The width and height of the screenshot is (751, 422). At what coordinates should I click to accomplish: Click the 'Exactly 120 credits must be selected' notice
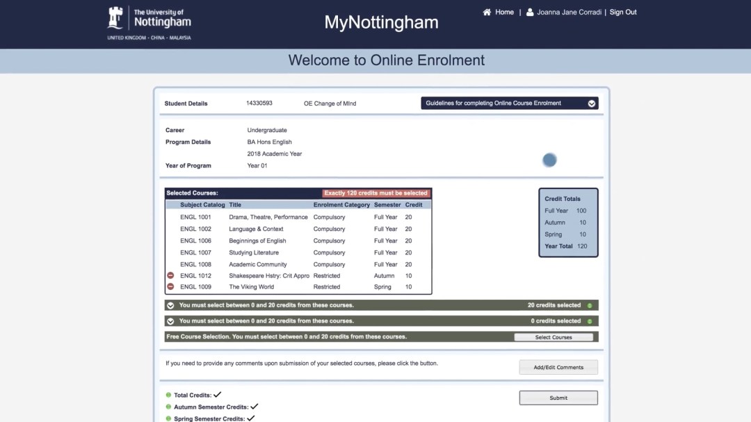375,193
